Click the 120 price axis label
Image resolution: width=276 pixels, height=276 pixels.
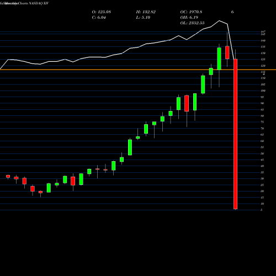coord(263,66)
